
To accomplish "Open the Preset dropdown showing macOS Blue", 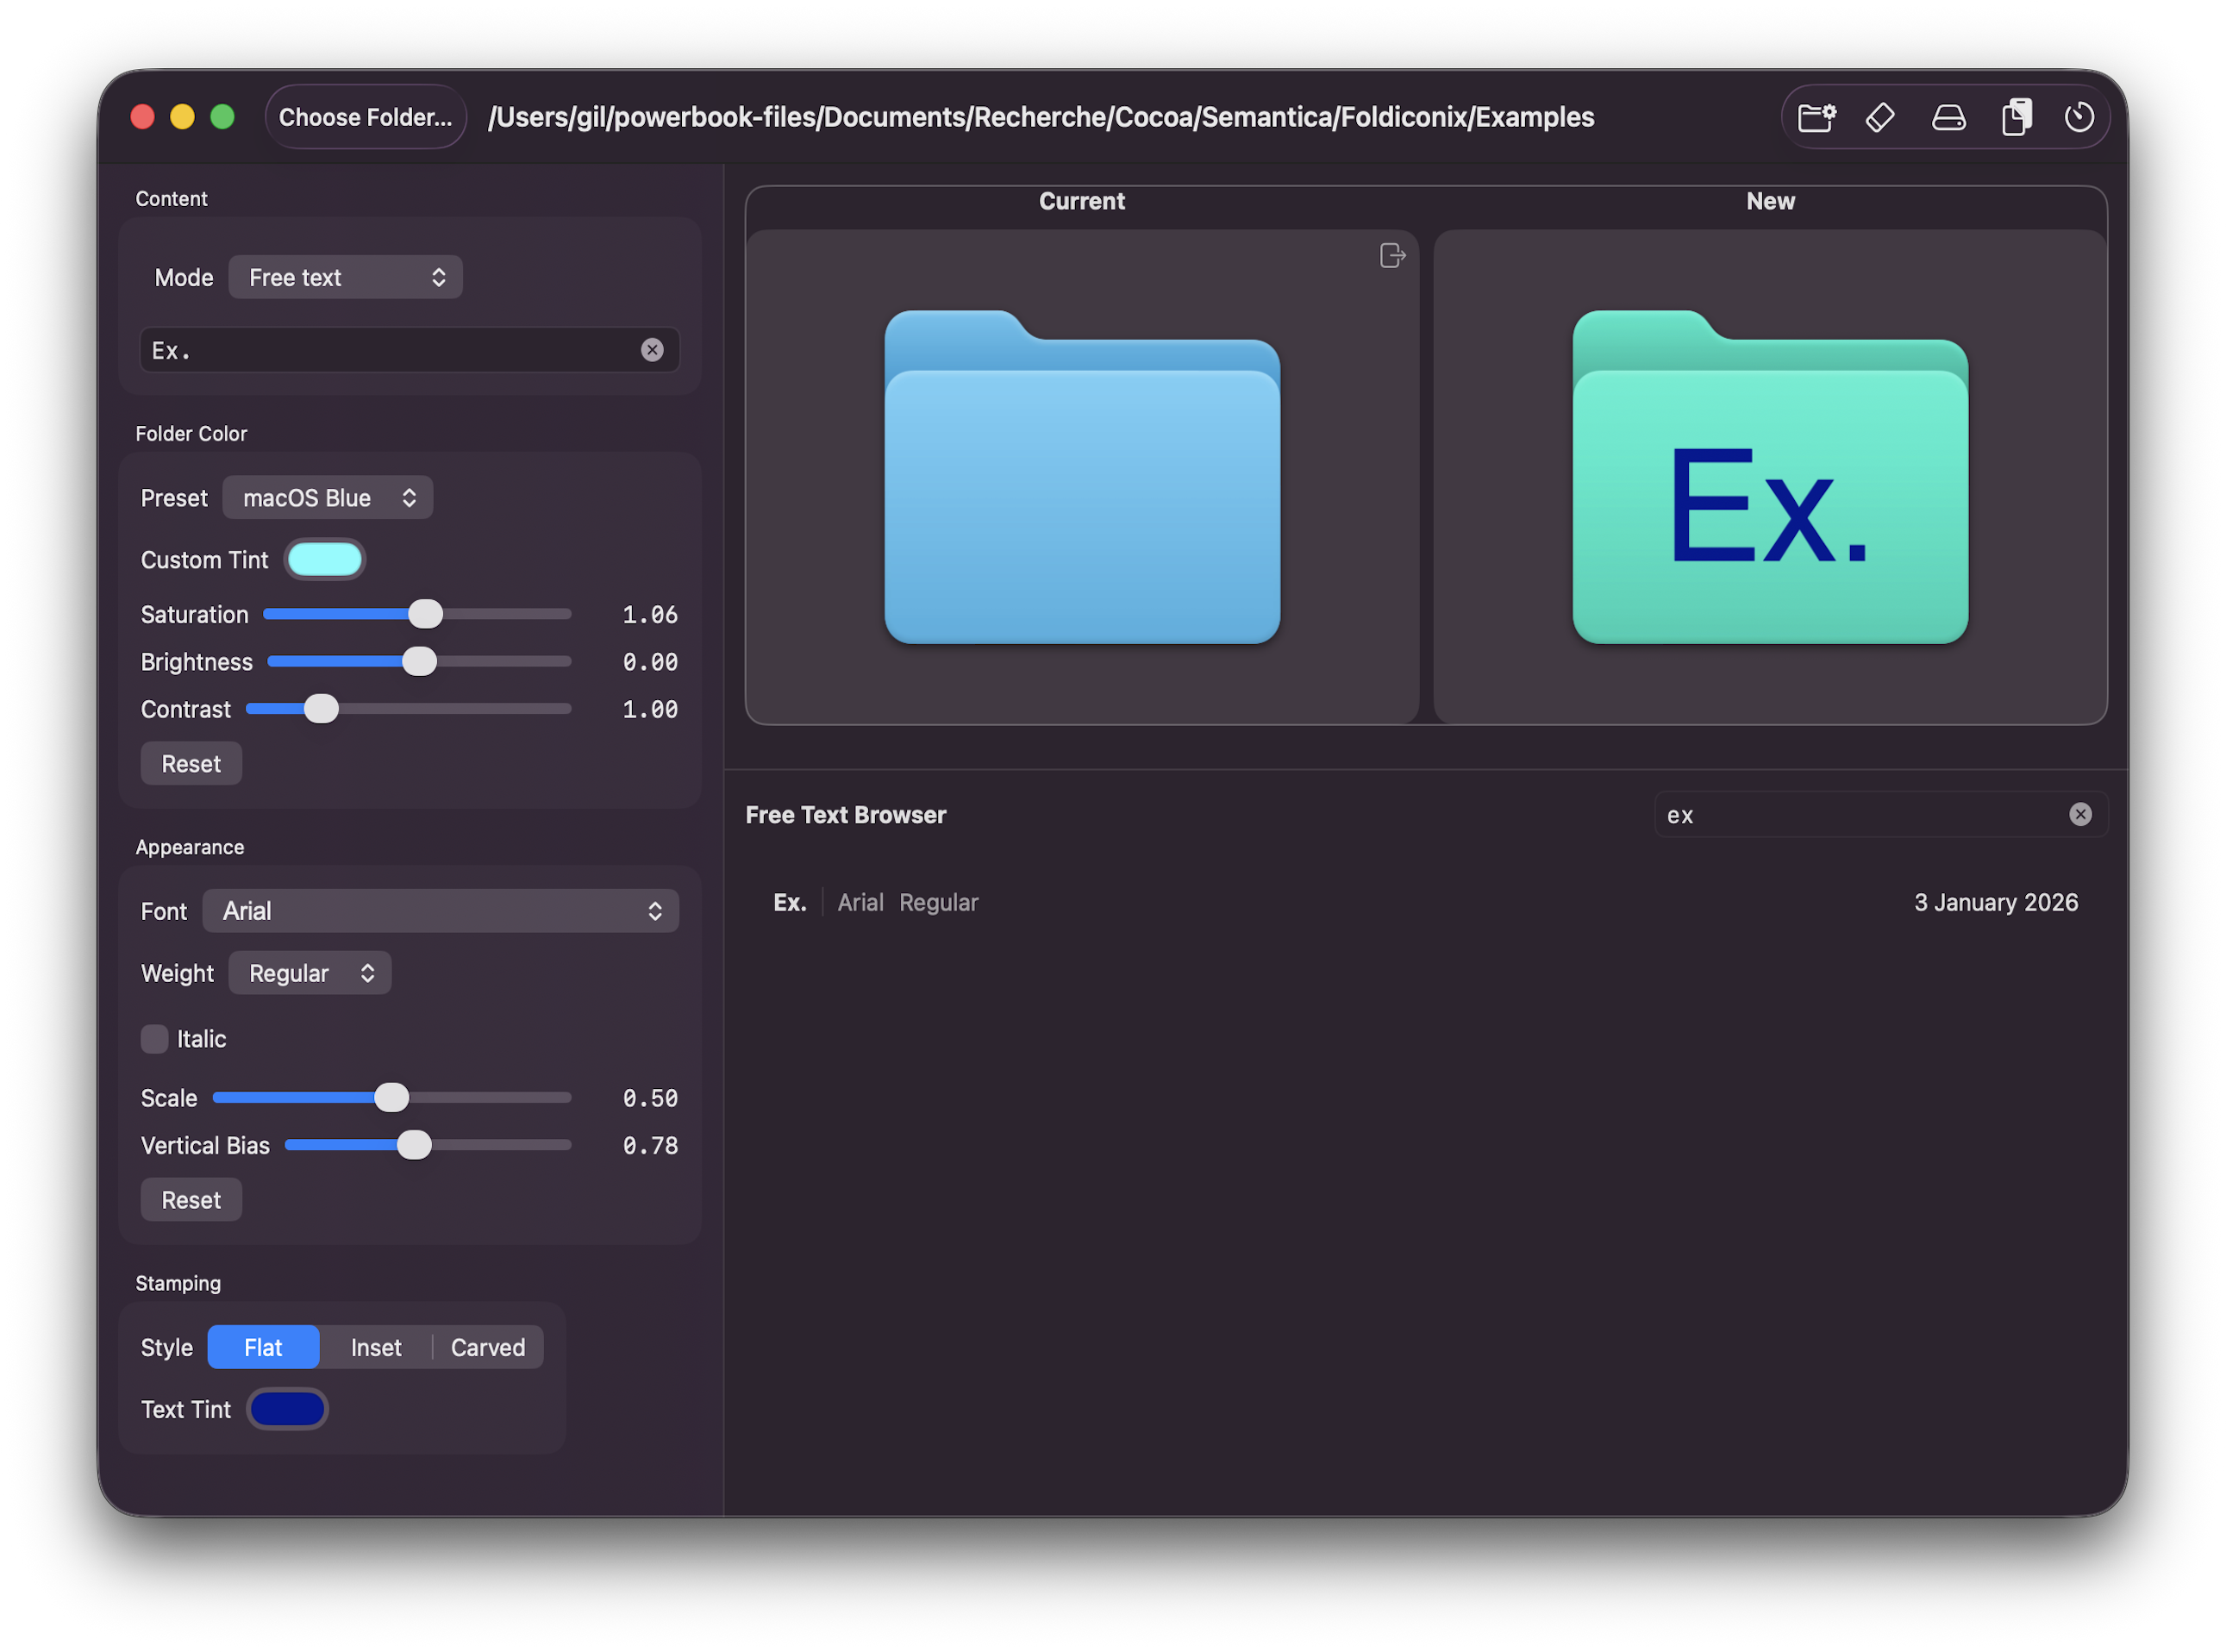I will pyautogui.click(x=327, y=497).
